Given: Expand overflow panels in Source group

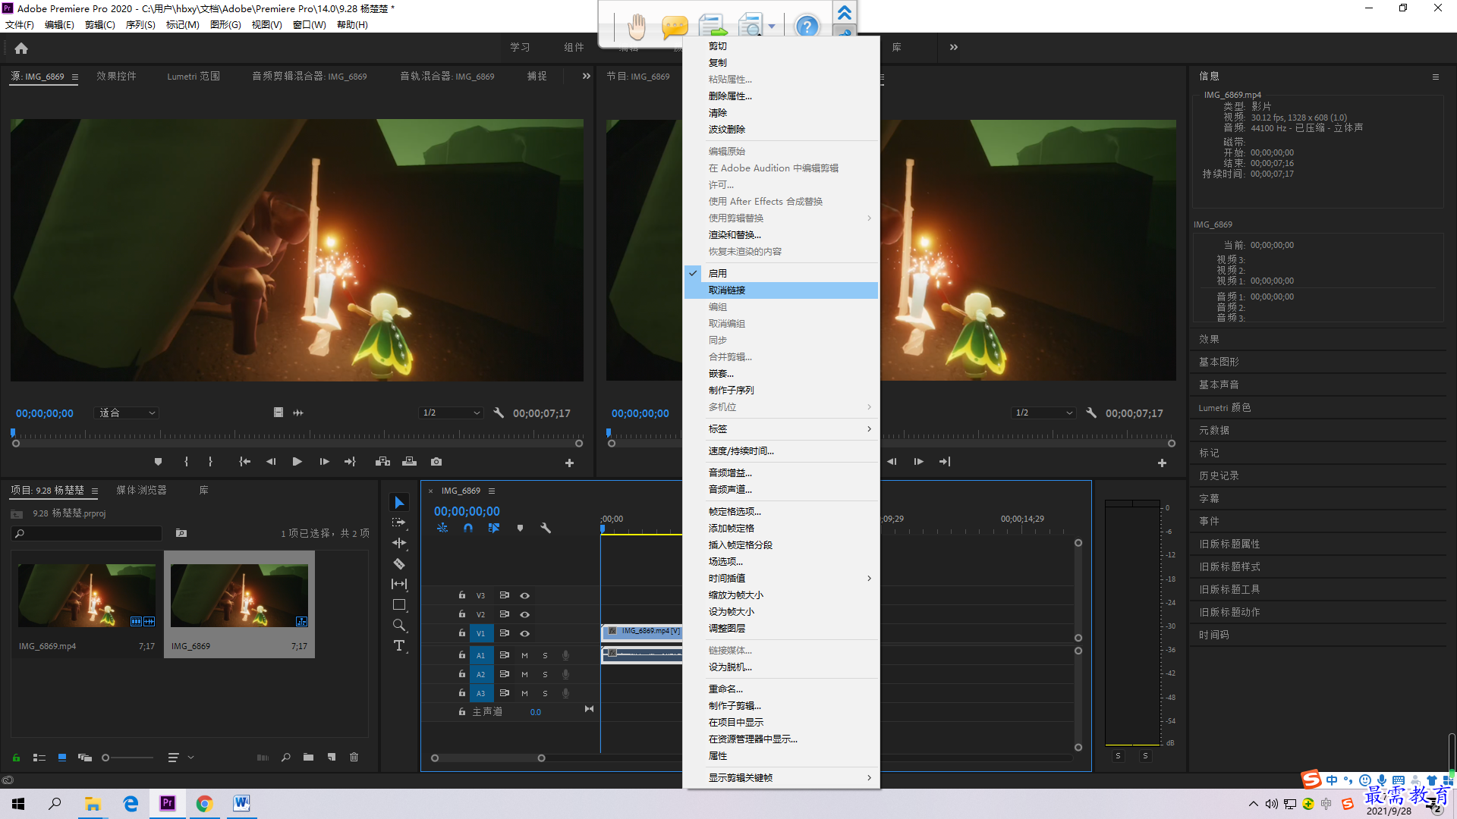Looking at the screenshot, I should click(x=586, y=76).
